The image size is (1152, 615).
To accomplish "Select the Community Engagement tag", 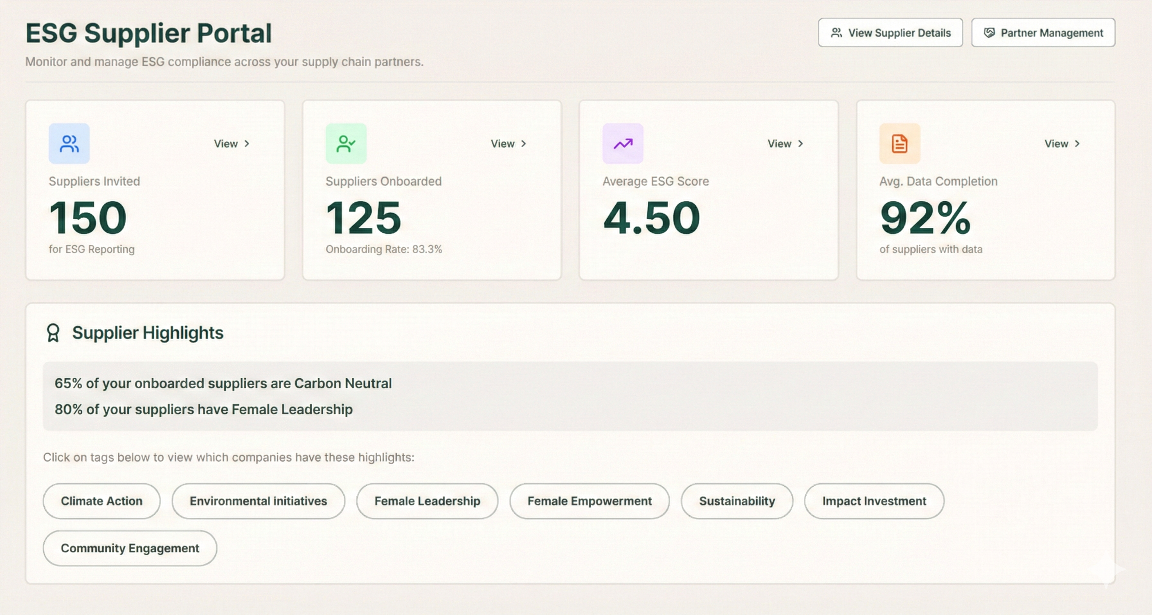I will pyautogui.click(x=130, y=548).
